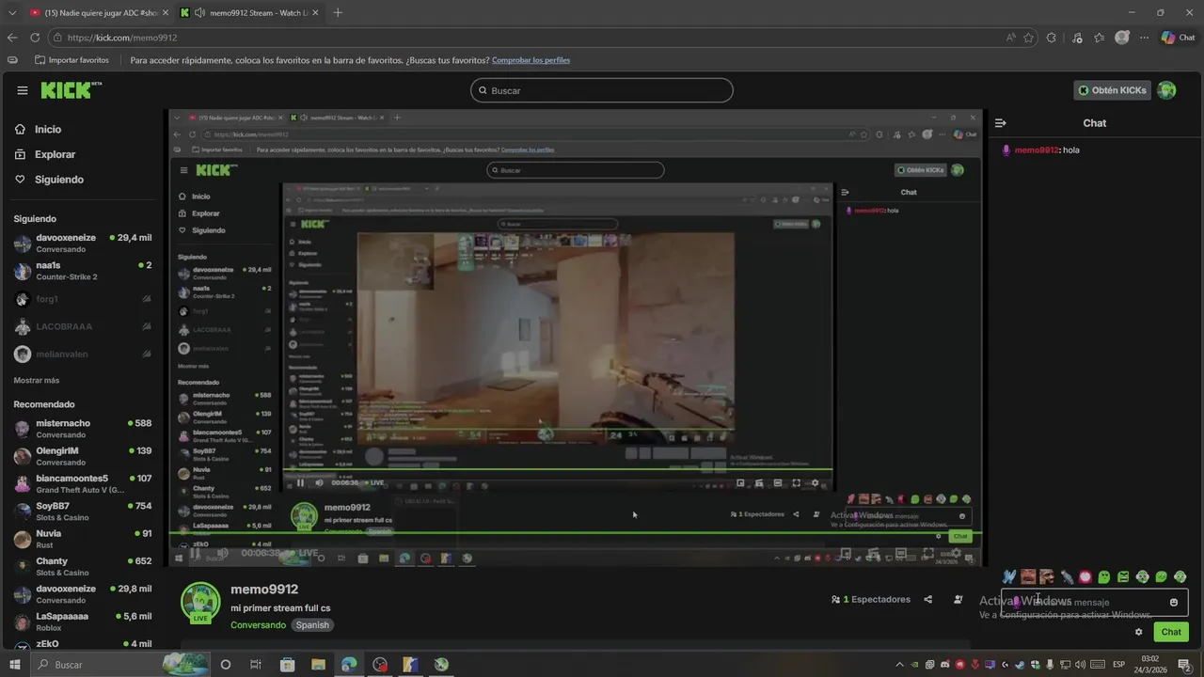This screenshot has height=677, width=1204.
Task: Click the Conversando category link
Action: click(258, 625)
